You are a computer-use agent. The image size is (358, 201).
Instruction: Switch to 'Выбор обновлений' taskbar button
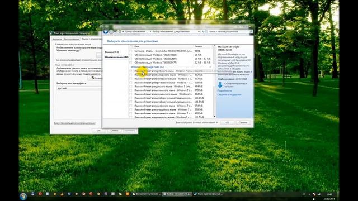click(x=177, y=194)
